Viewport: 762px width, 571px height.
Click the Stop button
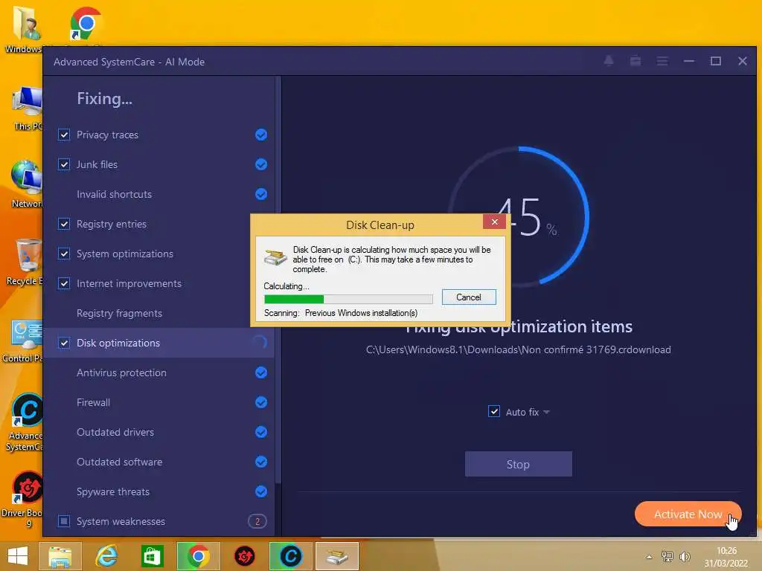[x=518, y=464]
